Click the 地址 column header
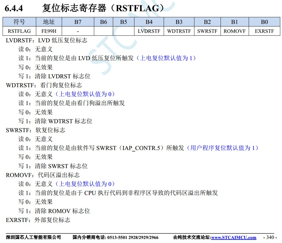 [x=49, y=22]
